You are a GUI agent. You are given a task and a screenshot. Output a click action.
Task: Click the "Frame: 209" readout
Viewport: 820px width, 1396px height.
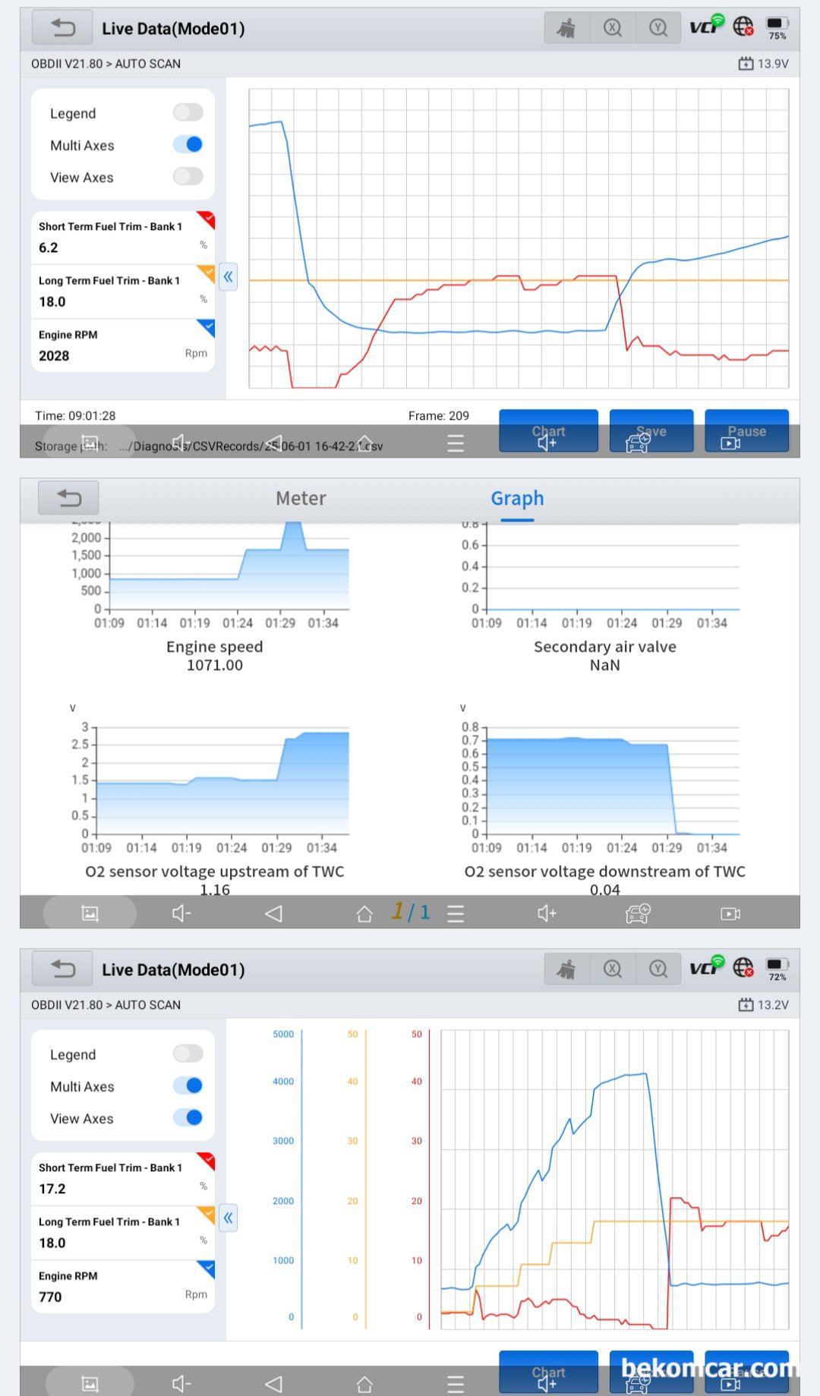tap(439, 416)
